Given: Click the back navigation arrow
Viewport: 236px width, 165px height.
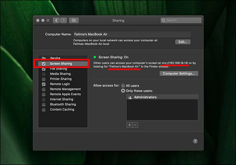Looking at the screenshot, I should click(56, 20).
